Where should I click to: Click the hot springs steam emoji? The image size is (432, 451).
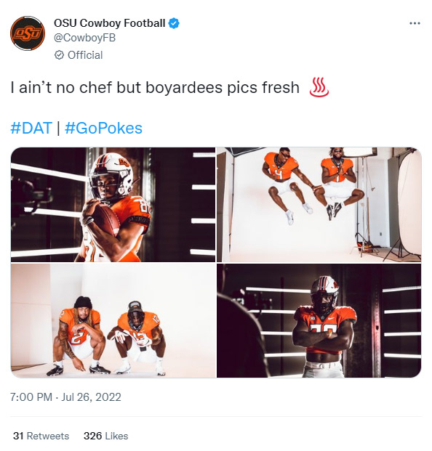click(319, 87)
